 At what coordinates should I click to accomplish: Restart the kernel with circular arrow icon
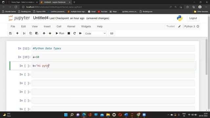click(x=74, y=33)
